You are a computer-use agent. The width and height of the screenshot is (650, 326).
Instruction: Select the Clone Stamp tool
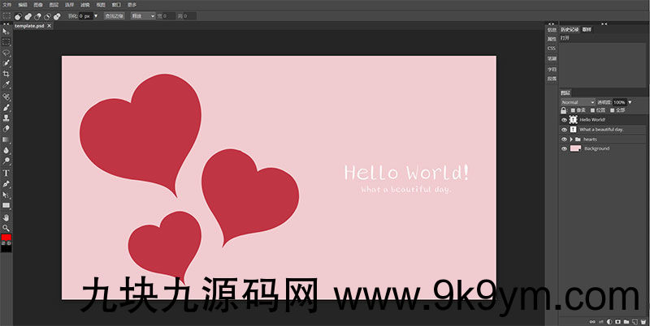[x=6, y=118]
